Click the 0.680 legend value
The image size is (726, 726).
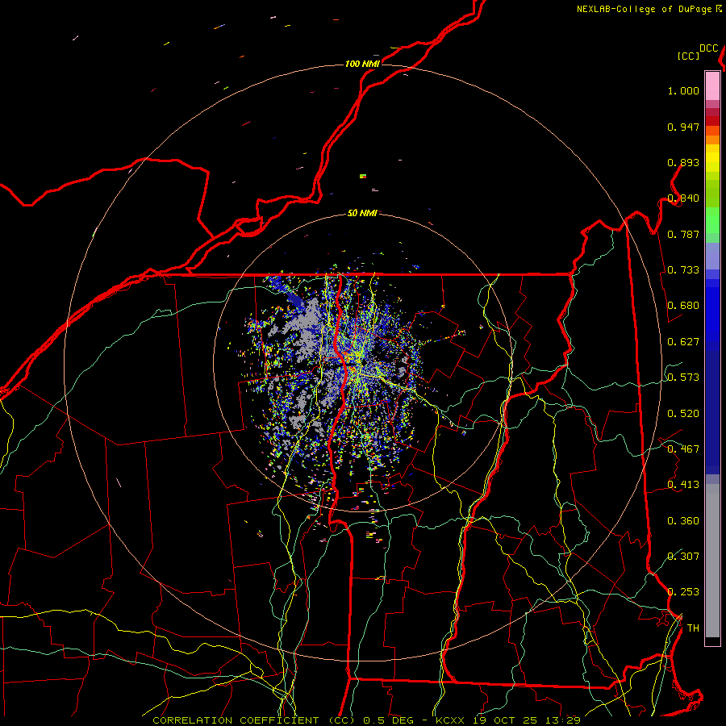(683, 306)
